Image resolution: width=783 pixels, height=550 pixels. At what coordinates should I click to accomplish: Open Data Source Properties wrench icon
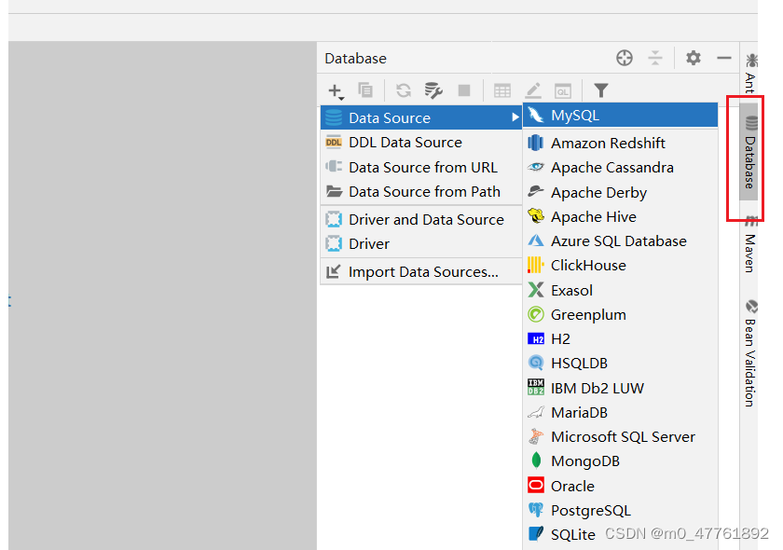point(433,90)
